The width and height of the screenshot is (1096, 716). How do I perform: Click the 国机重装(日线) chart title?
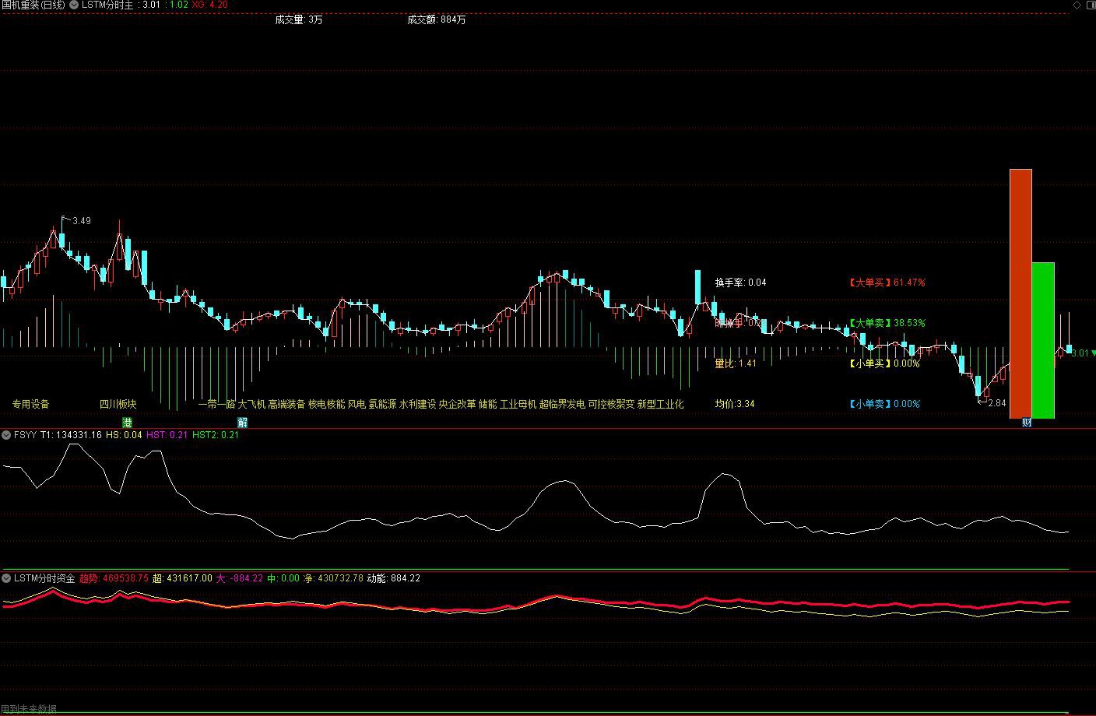point(33,5)
